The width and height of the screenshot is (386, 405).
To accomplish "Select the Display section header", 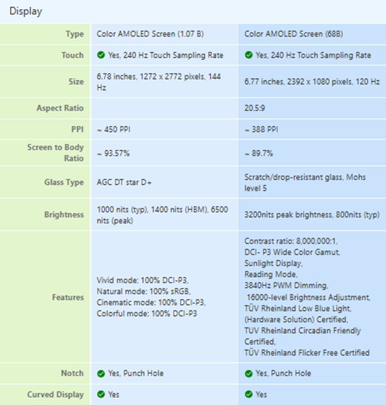I will point(26,11).
